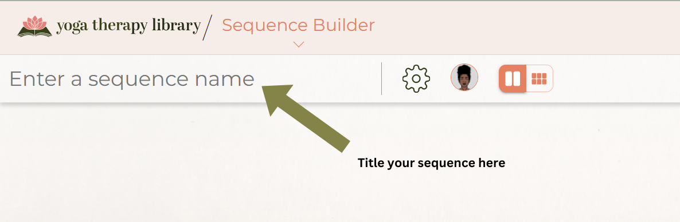This screenshot has width=680, height=222.
Task: Focus the Enter a sequence name field
Action: click(191, 79)
